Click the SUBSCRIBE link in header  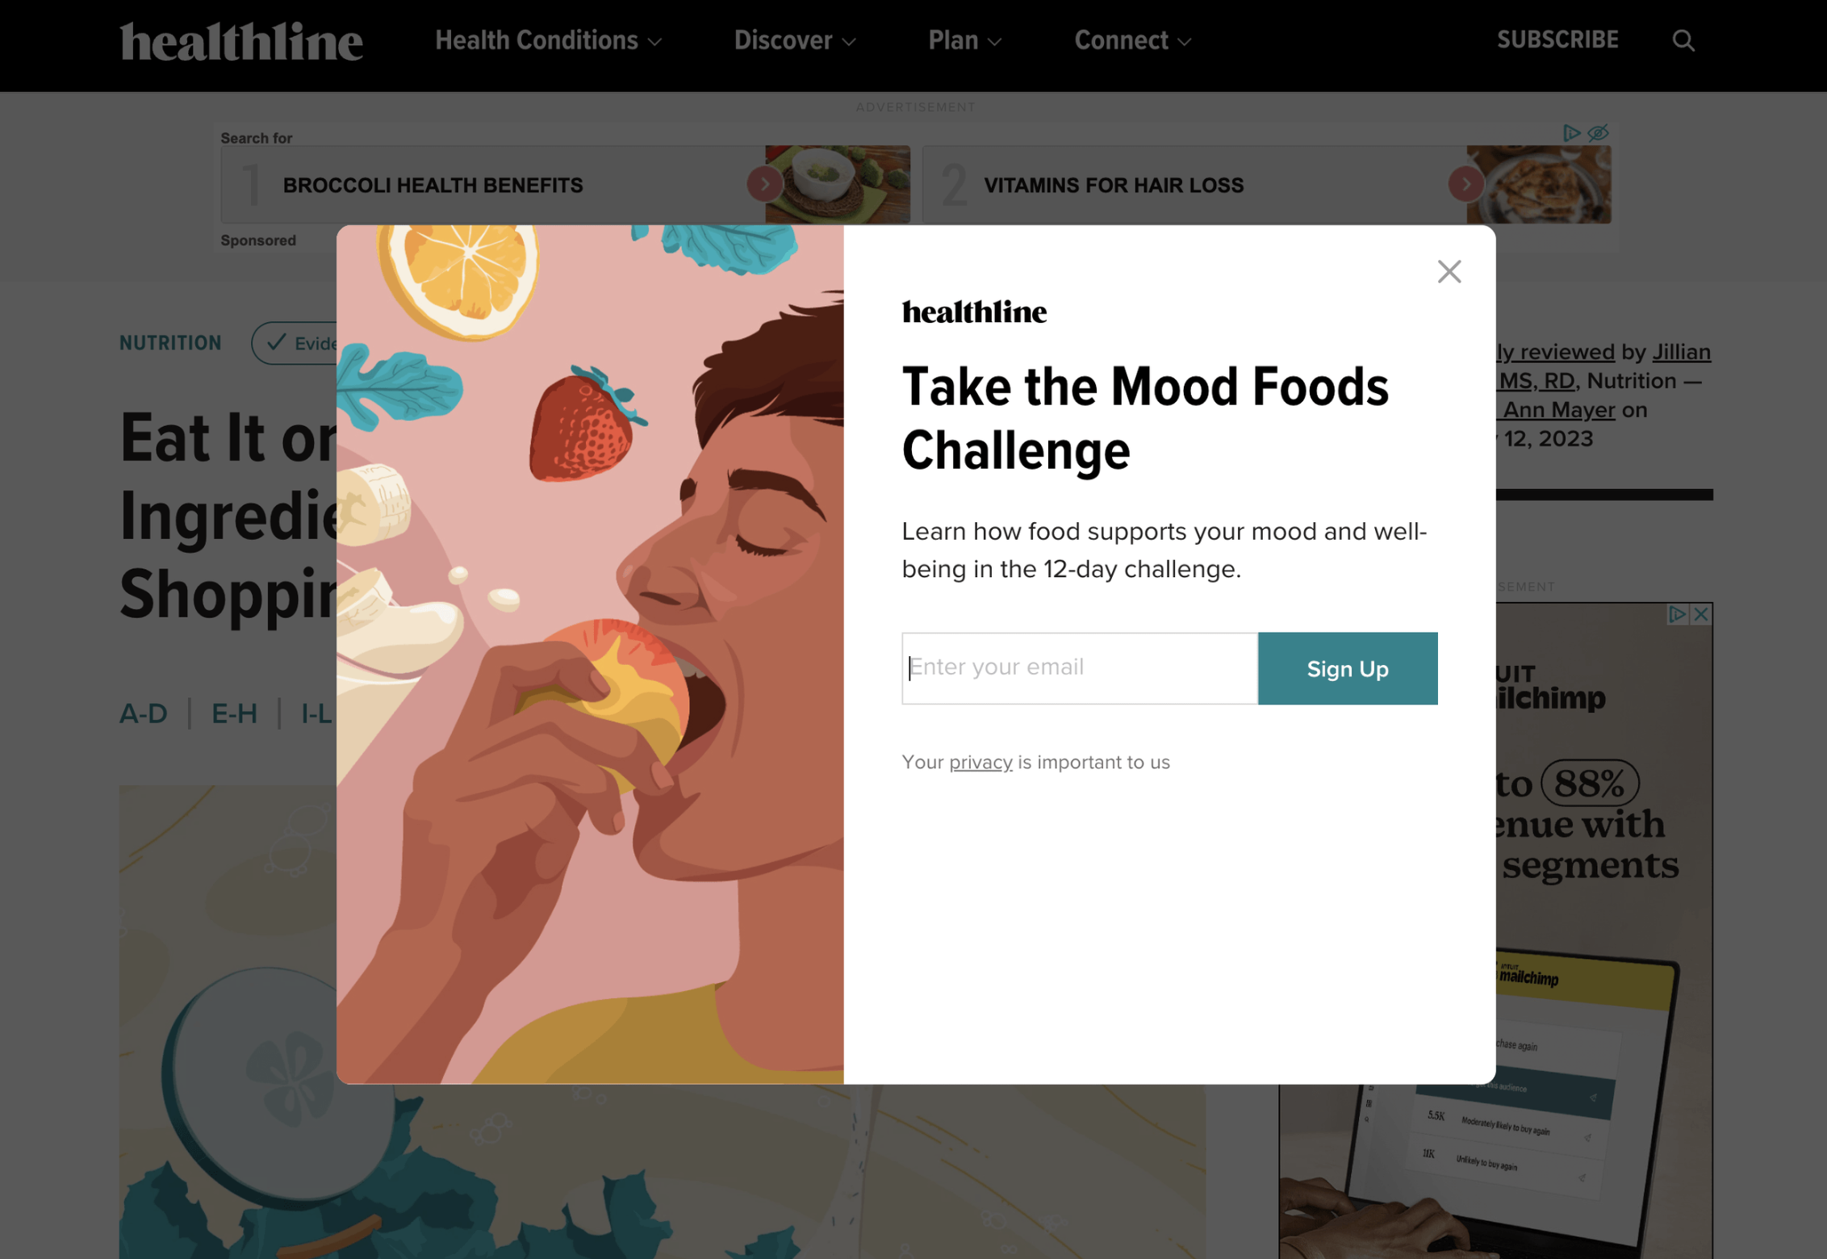(1557, 40)
